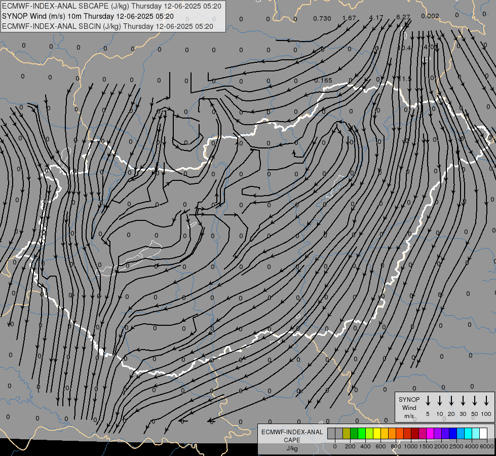Click the 400 tick label on CAPE legend
Image resolution: width=496 pixels, height=456 pixels.
(x=365, y=446)
